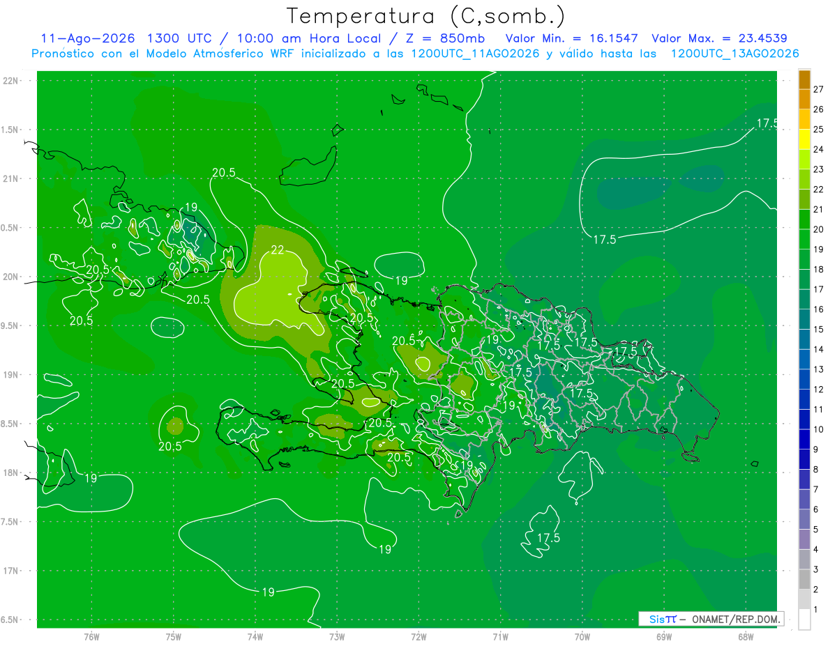Click latitude axis label "1.5N"
Image resolution: width=837 pixels, height=646 pixels.
coord(11,130)
